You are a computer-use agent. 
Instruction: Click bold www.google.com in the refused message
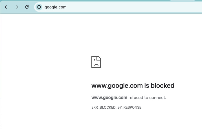pos(109,98)
